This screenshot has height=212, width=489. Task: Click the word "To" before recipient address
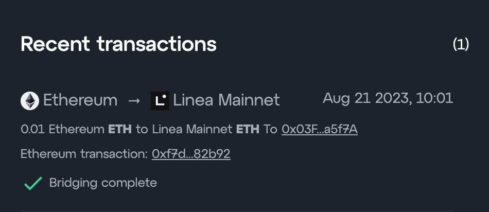pos(270,129)
